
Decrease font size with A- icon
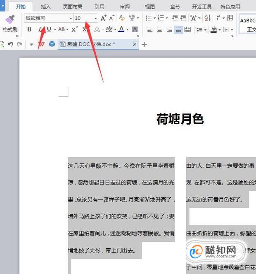[x=112, y=18]
